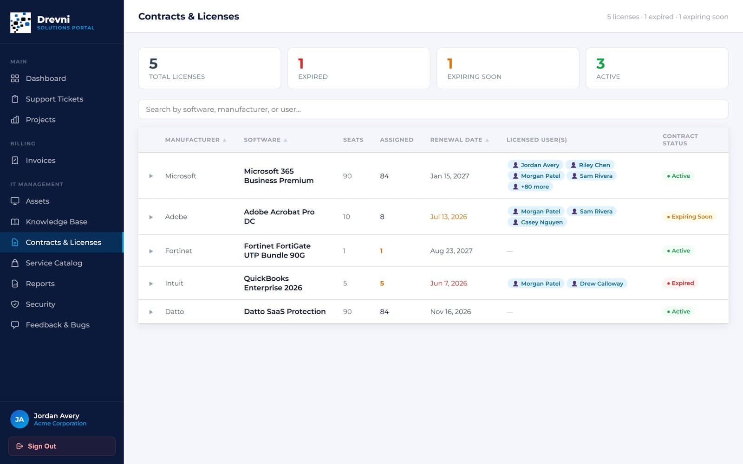Click 'Acme Corporation' under Jordan Avery
This screenshot has height=464, width=743.
coord(60,423)
